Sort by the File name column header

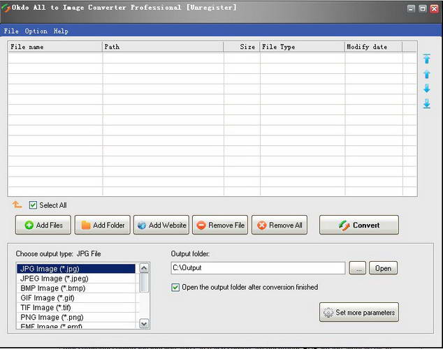pyautogui.click(x=55, y=47)
